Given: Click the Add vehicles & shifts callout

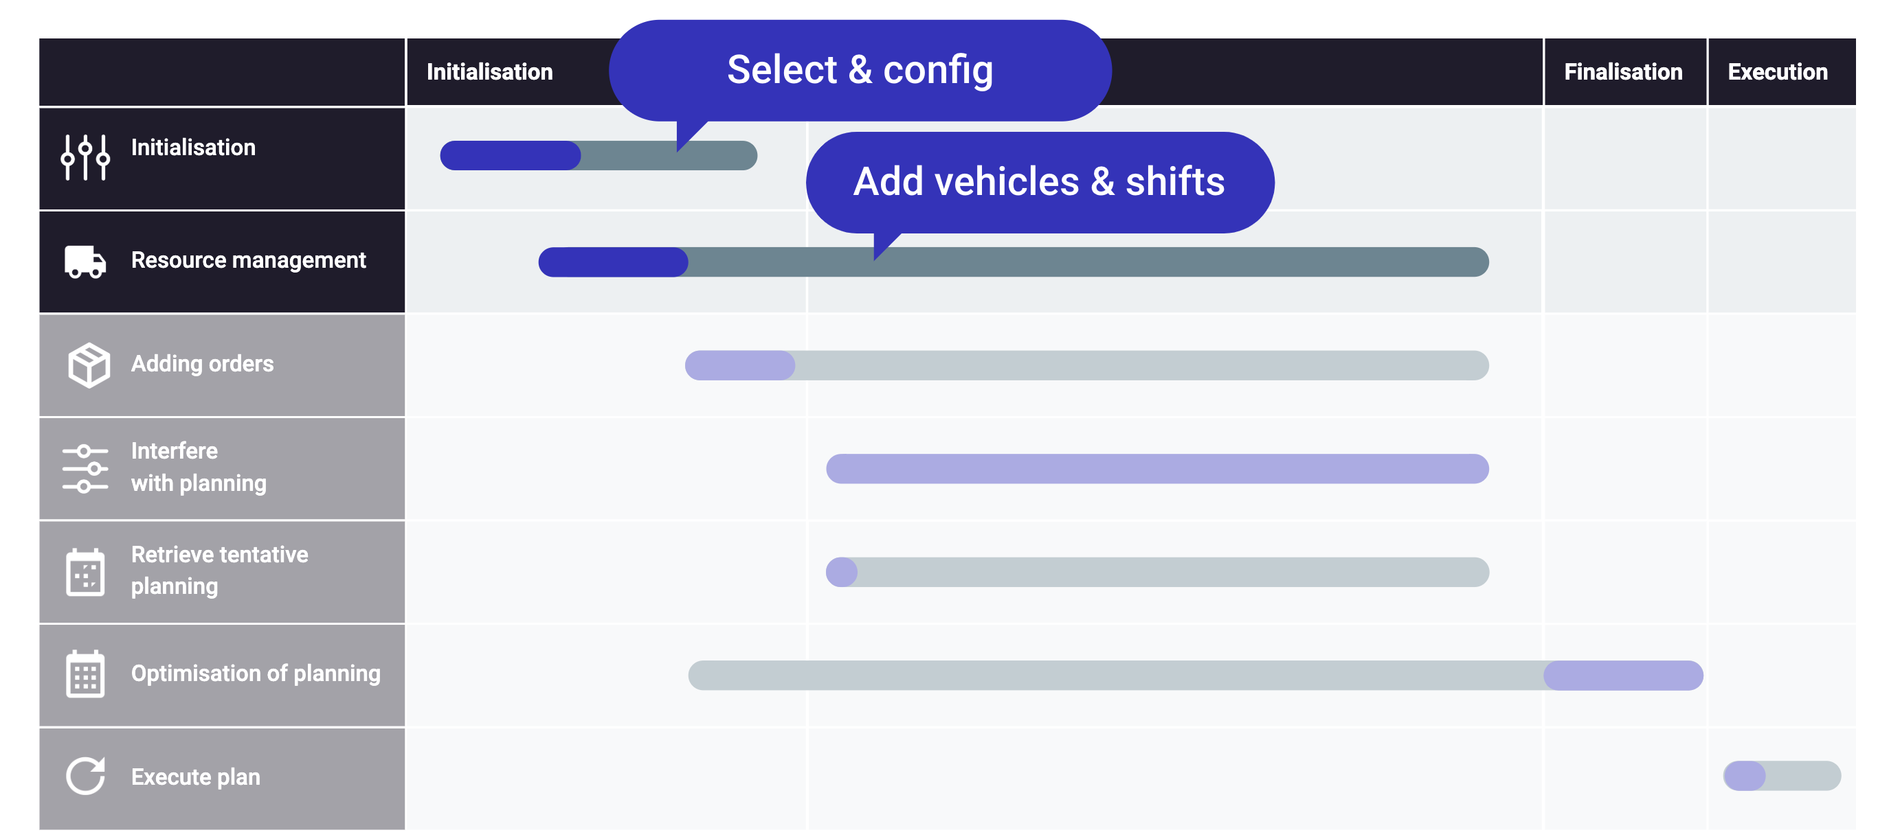Looking at the screenshot, I should (x=1040, y=182).
